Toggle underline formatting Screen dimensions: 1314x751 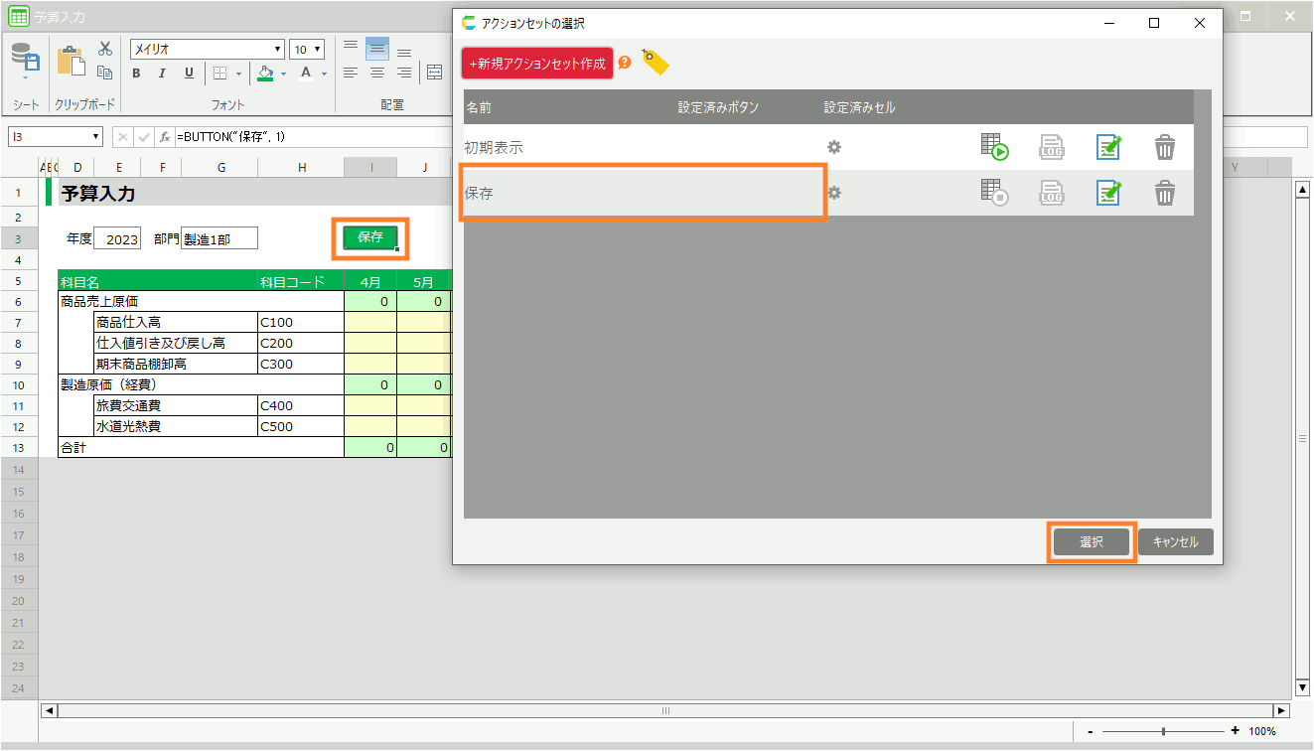(189, 74)
